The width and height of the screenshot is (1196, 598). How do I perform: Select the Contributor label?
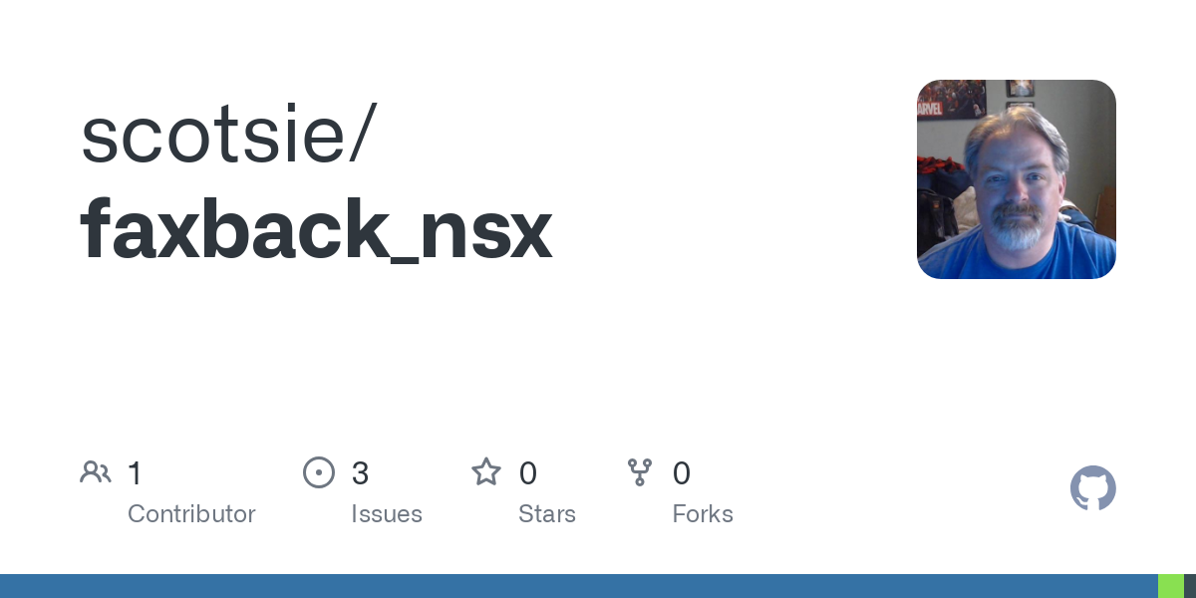191,514
